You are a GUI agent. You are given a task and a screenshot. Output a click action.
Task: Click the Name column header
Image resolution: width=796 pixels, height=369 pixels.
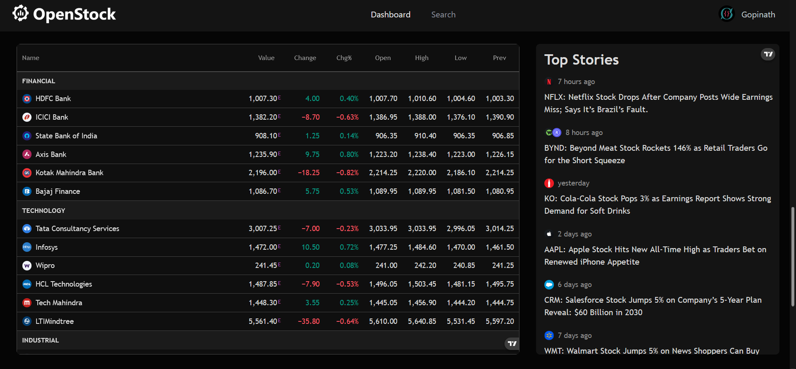[x=31, y=58]
